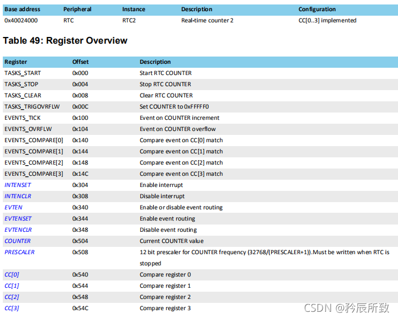Image resolution: width=398 pixels, height=318 pixels.
Task: Select the EVENTS_COMPARE[1] register name
Action: [x=34, y=151]
